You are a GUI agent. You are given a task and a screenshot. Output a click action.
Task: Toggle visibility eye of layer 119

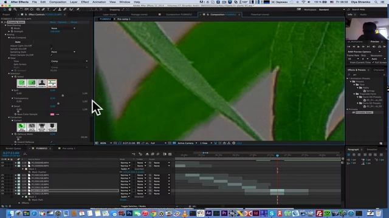point(2,163)
